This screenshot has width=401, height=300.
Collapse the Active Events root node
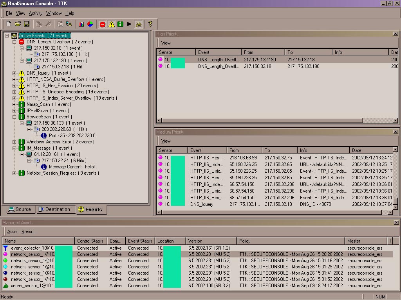7,36
